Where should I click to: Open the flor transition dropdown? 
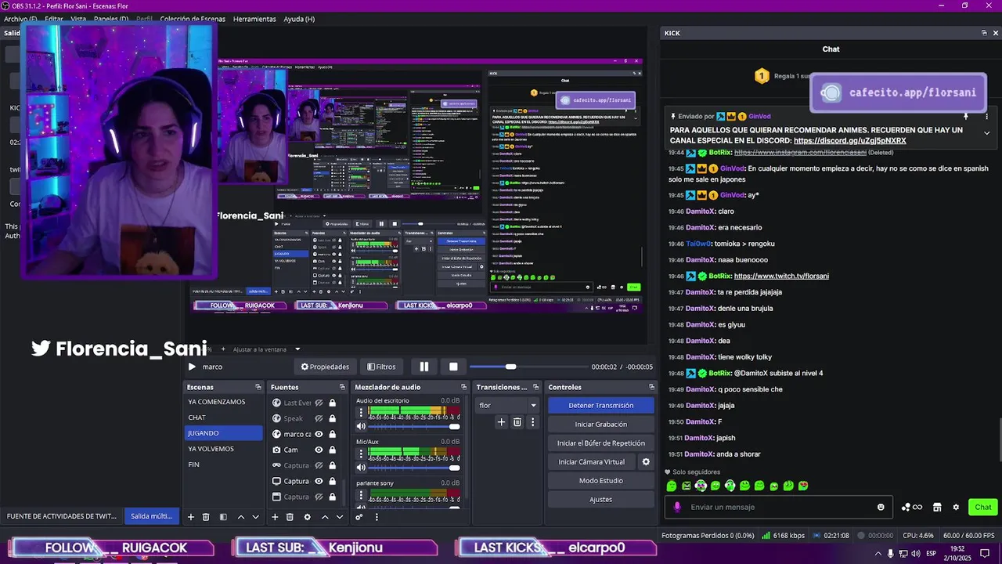[507, 405]
